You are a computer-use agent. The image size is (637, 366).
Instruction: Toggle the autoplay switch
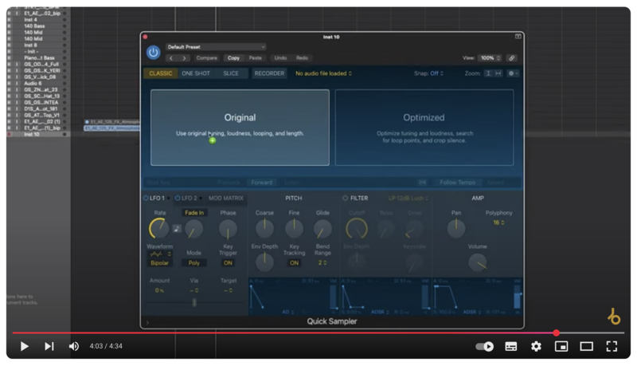[x=485, y=347]
